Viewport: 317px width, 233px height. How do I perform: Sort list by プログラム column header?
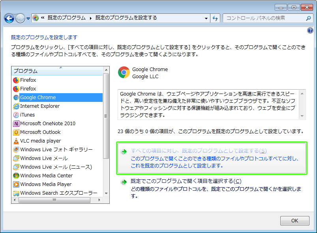click(57, 71)
